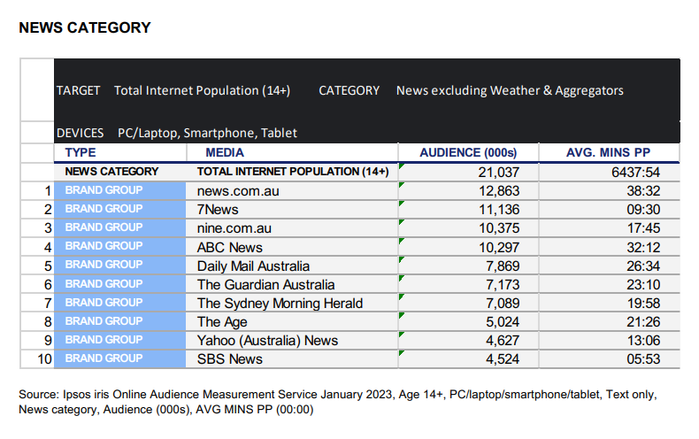Image resolution: width=699 pixels, height=439 pixels.
Task: Click audience value 12,863
Action: coord(497,190)
